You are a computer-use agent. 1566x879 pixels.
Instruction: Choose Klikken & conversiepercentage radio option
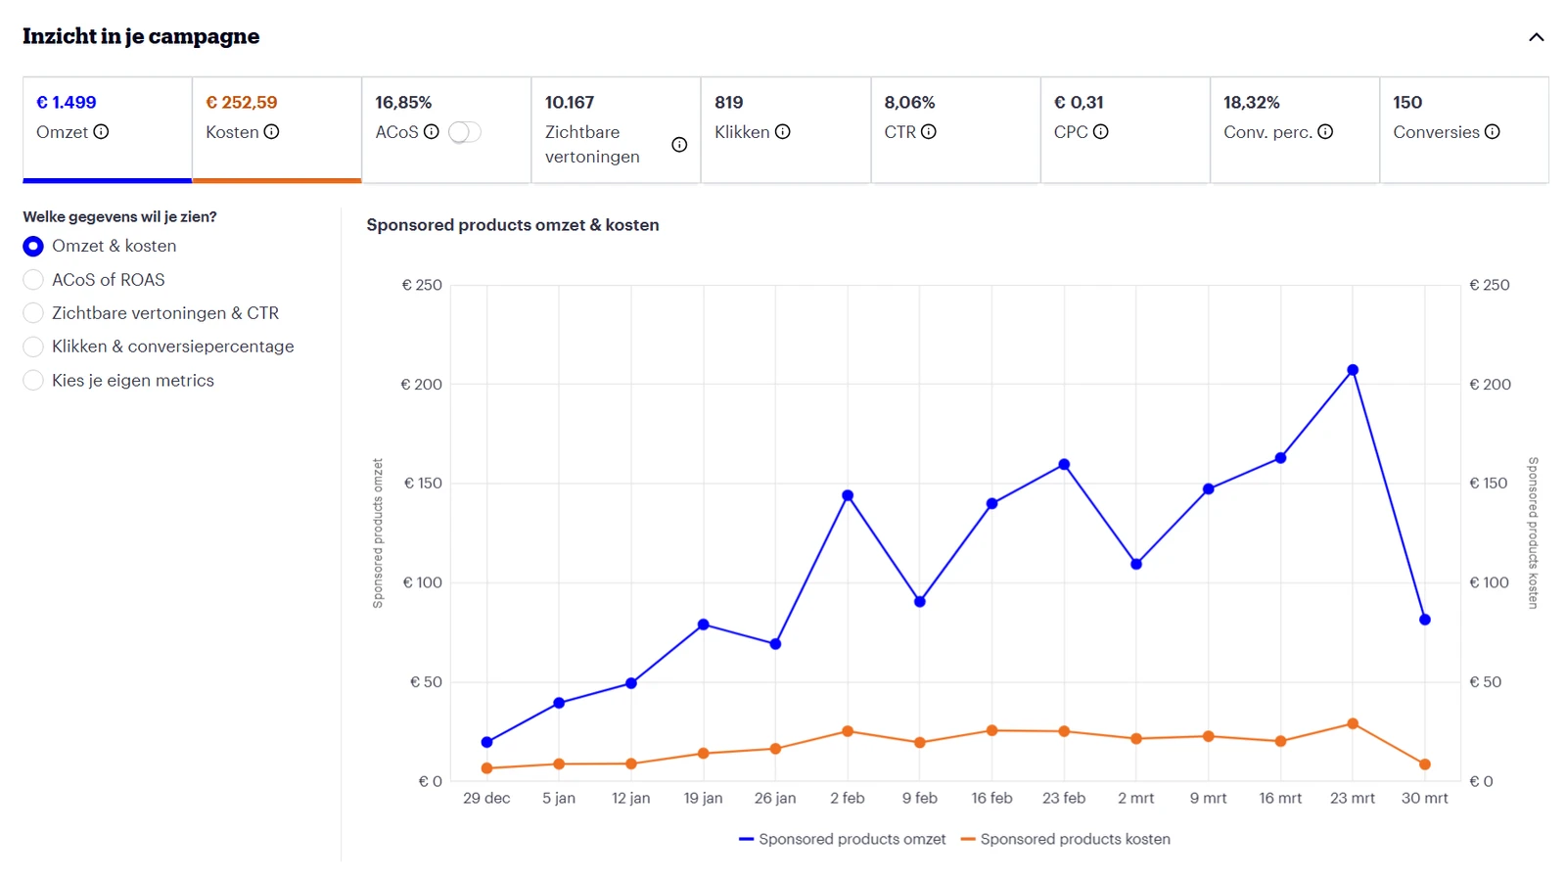(33, 347)
